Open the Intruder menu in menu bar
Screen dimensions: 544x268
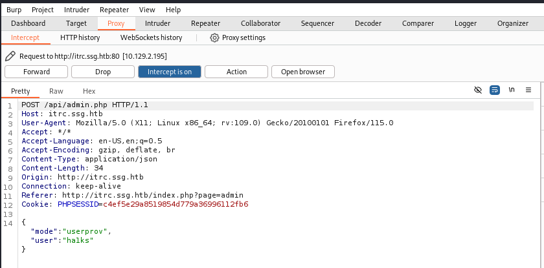[76, 10]
